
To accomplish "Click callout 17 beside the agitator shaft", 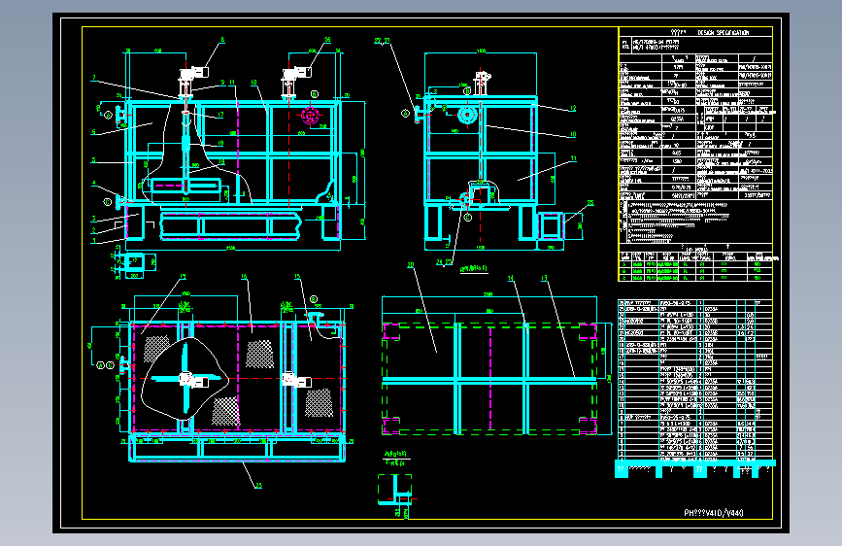I will (220, 115).
